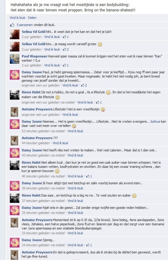The image size is (168, 260).
Task: Like Antoine's '???' comment
Action: tap(61, 143)
